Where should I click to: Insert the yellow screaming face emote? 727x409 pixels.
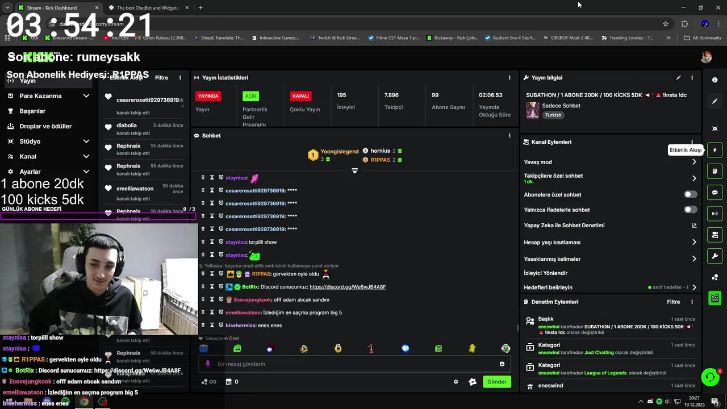click(338, 348)
